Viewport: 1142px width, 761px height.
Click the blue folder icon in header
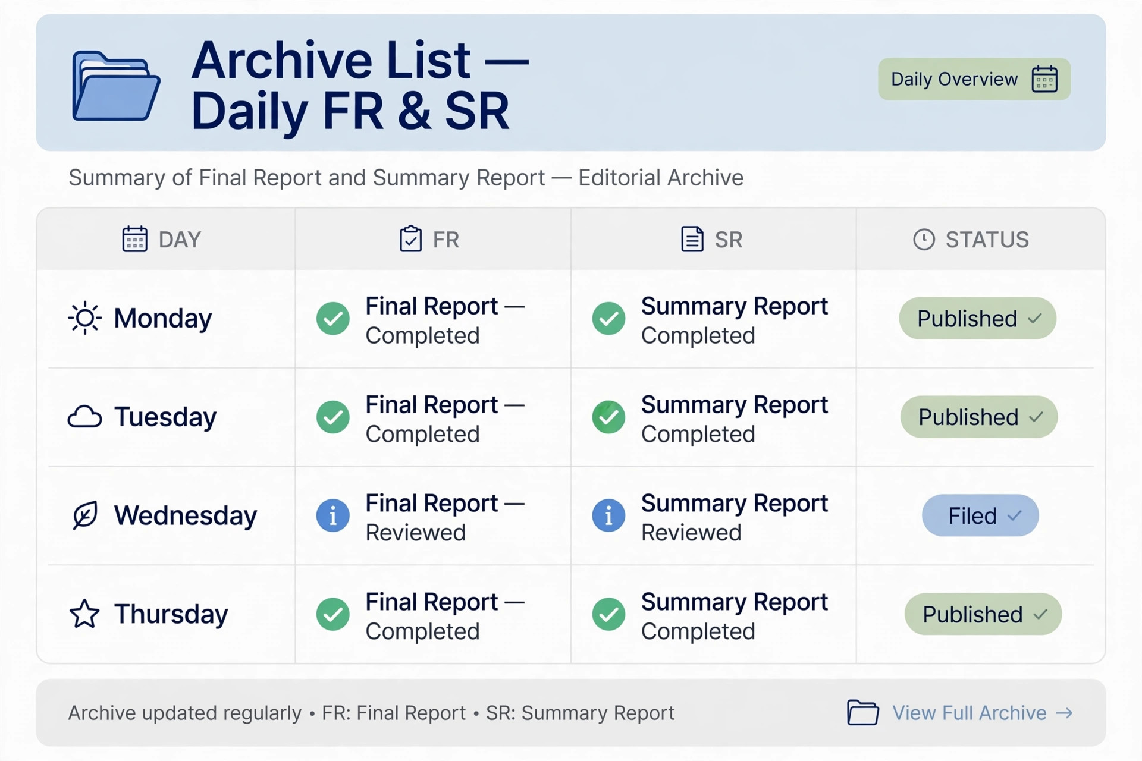(116, 86)
